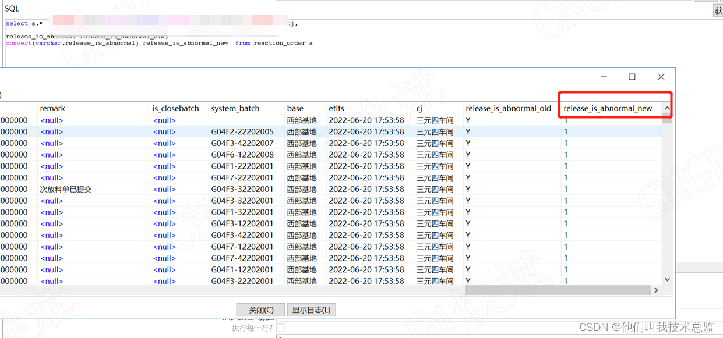The height and width of the screenshot is (338, 723).
Task: Enable the 执行每一行? checkbox
Action: click(280, 327)
